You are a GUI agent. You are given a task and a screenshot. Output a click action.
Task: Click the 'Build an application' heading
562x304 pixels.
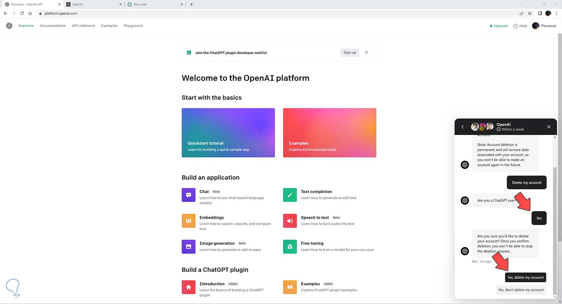pyautogui.click(x=211, y=177)
